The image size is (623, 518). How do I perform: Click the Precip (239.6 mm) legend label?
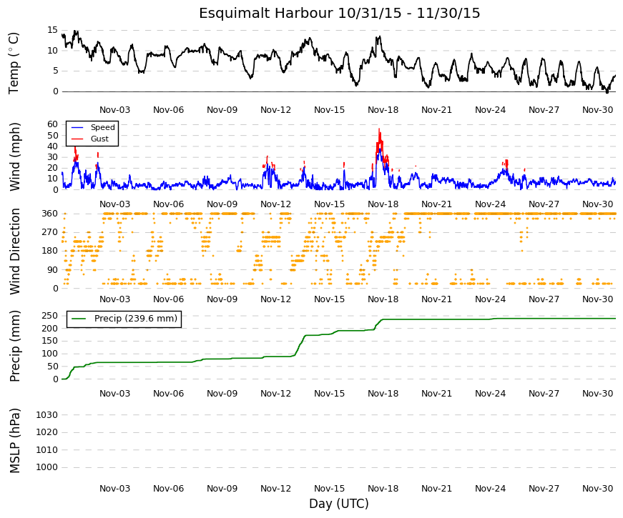click(136, 319)
